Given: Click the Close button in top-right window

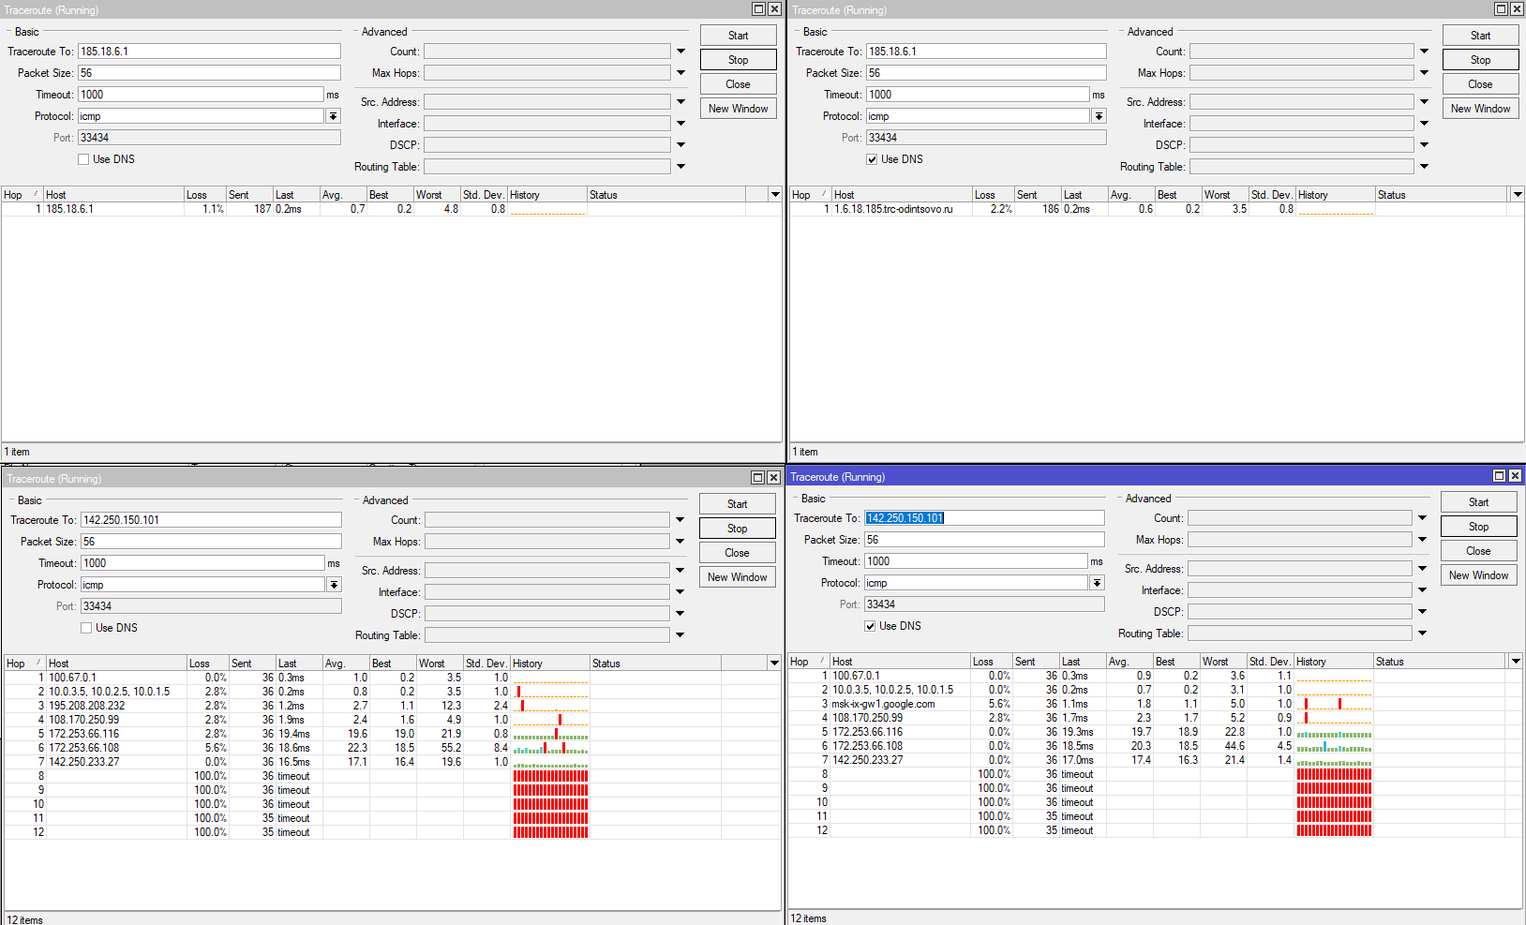Looking at the screenshot, I should tap(1481, 84).
